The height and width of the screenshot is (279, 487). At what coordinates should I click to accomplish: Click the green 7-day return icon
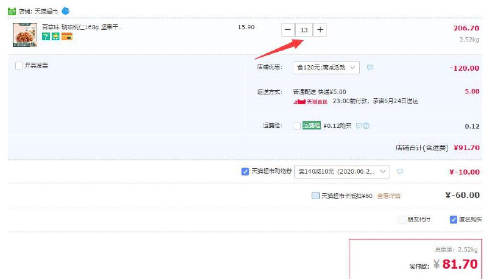(x=46, y=37)
